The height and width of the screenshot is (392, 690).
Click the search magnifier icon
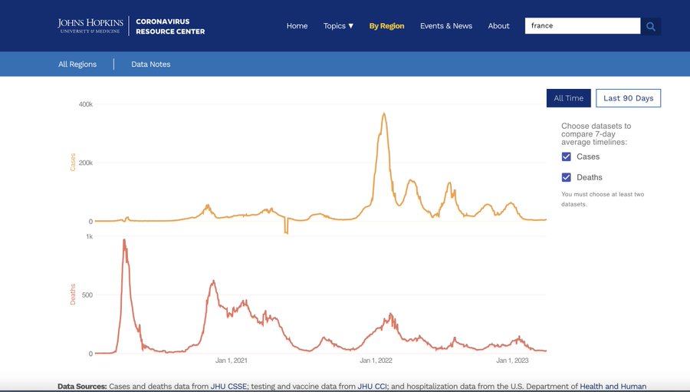[x=651, y=26]
